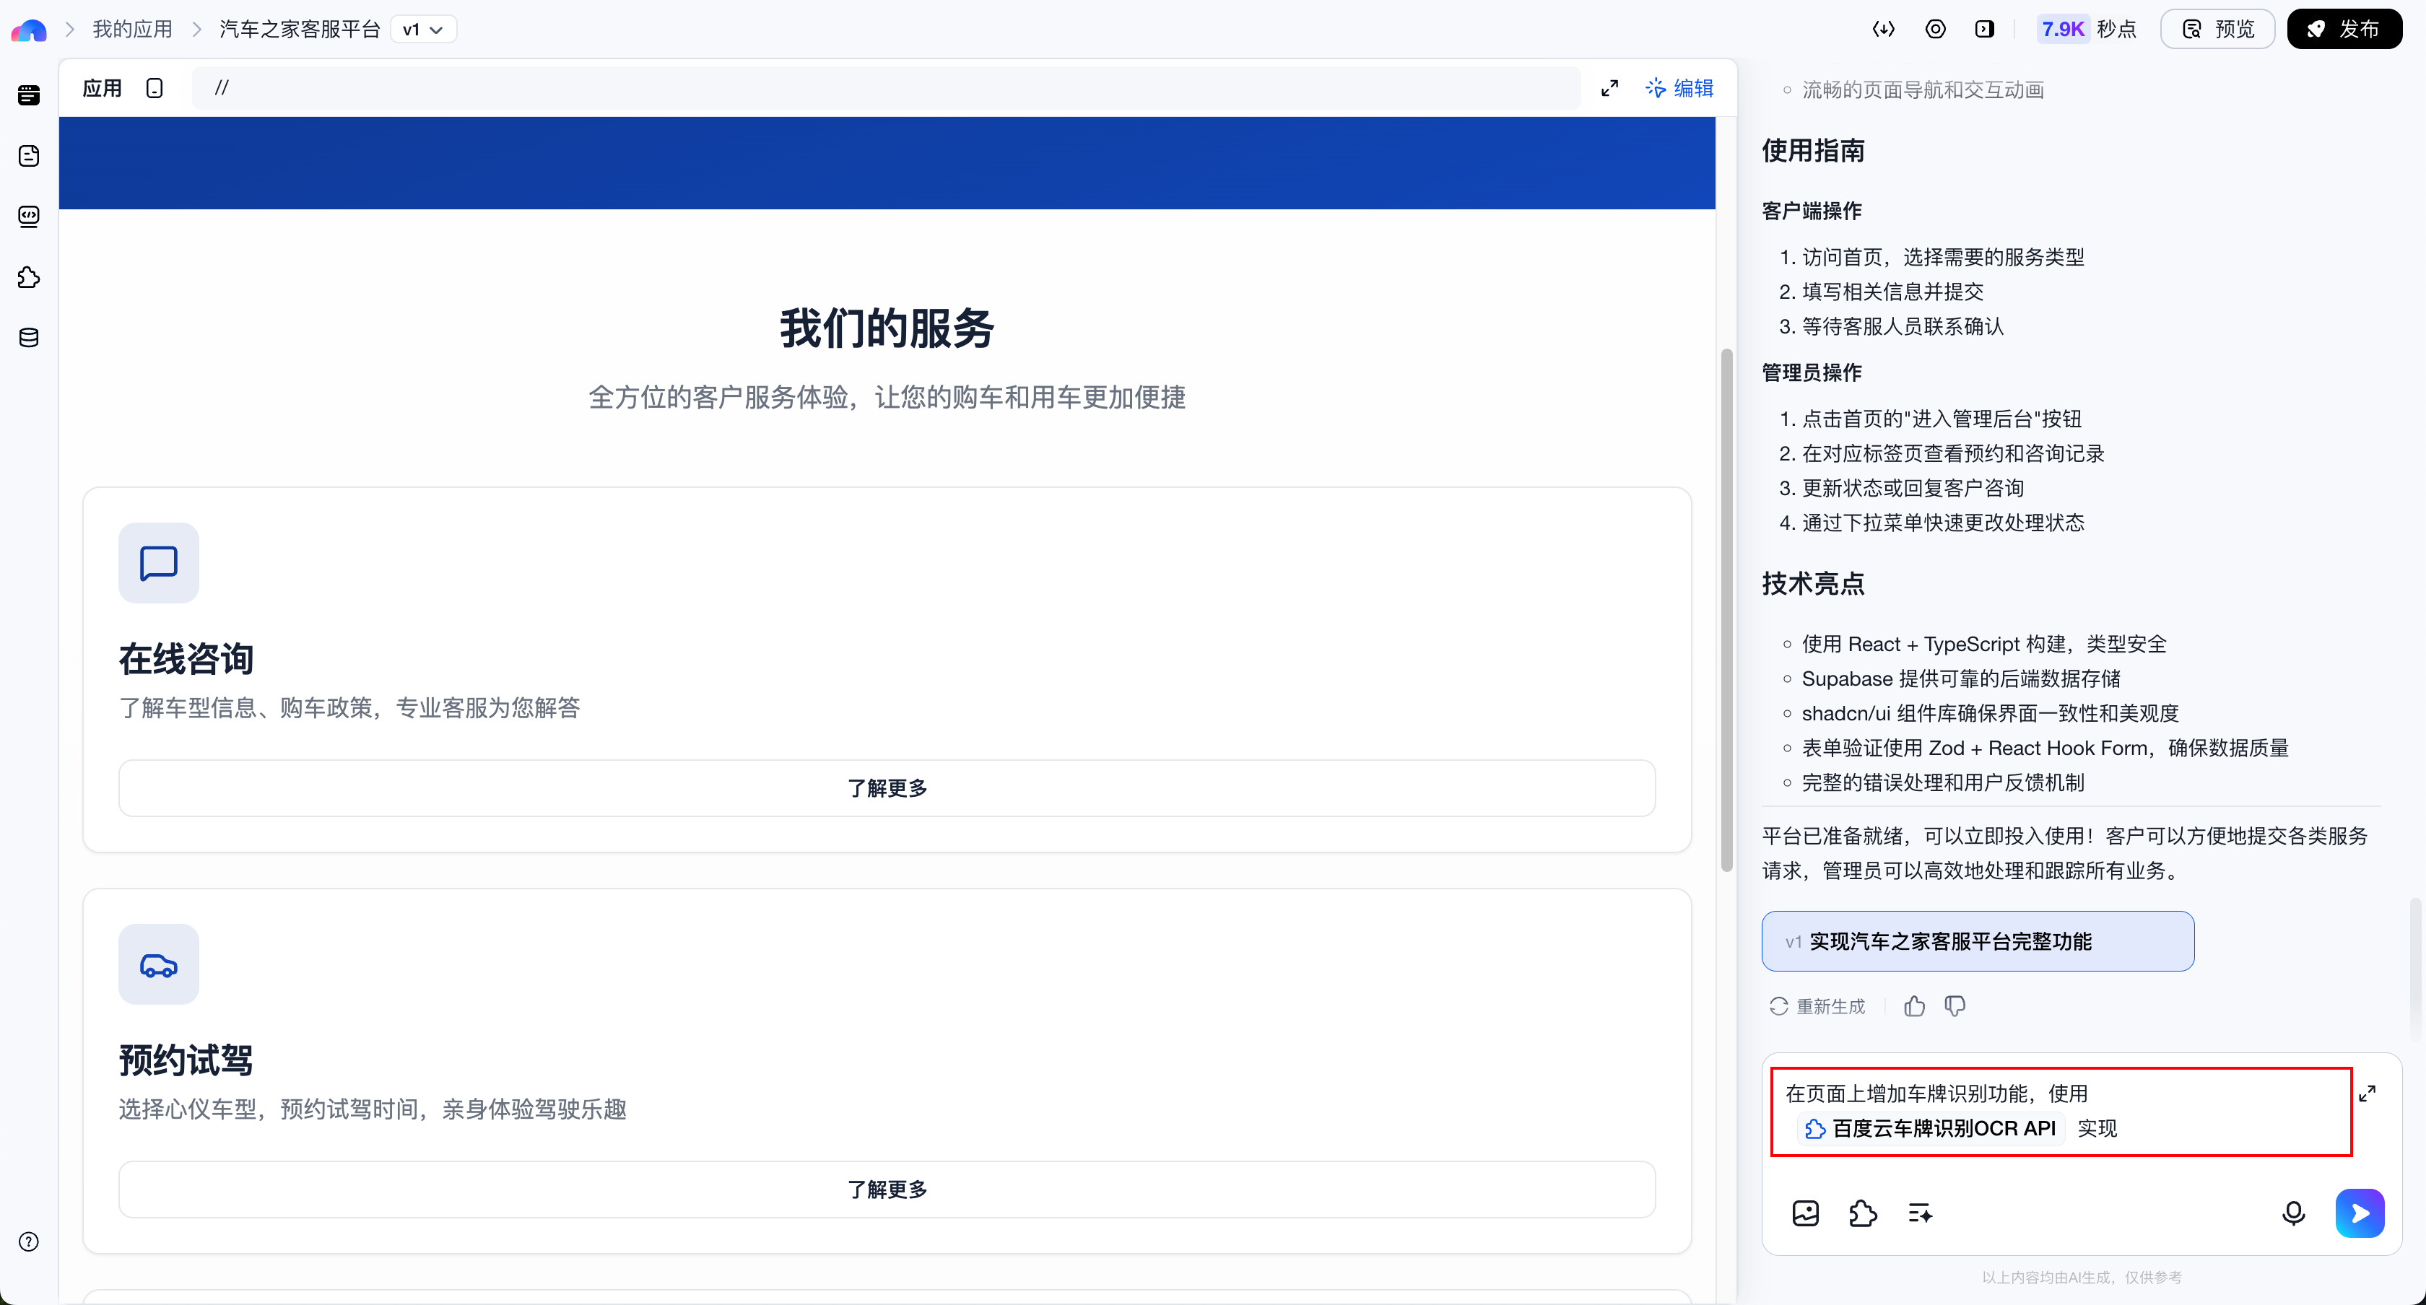Click the image upload icon in the chat box

(1805, 1213)
